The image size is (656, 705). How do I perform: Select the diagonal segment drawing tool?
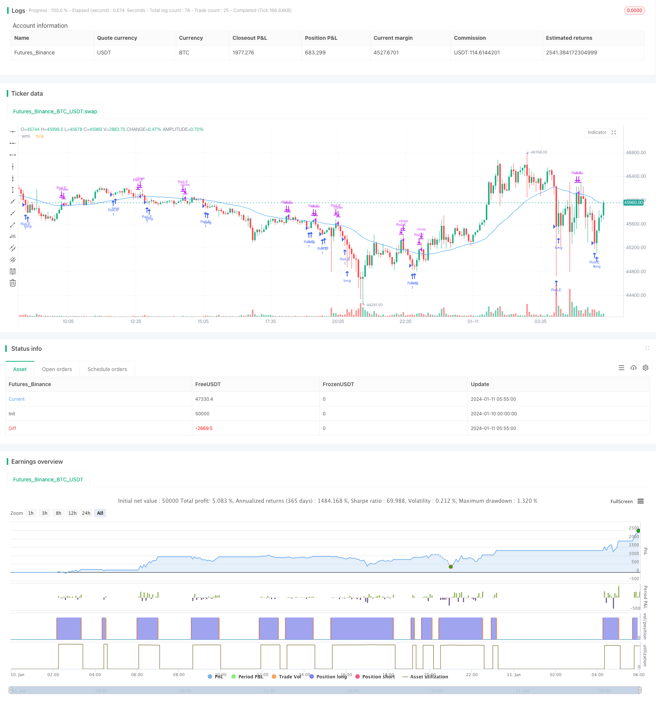coord(13,224)
